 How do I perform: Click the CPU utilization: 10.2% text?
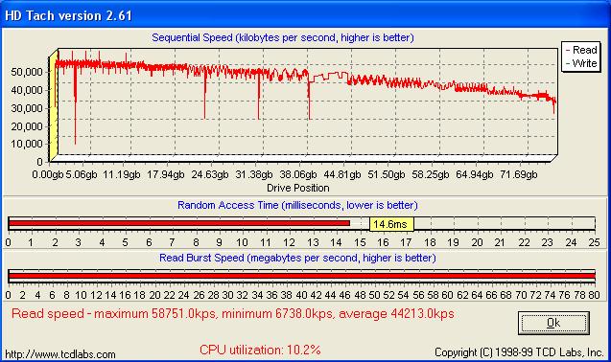[x=260, y=350]
